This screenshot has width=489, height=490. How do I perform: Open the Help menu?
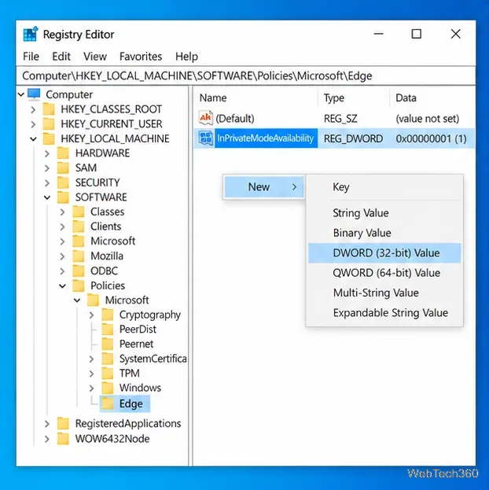(x=186, y=57)
